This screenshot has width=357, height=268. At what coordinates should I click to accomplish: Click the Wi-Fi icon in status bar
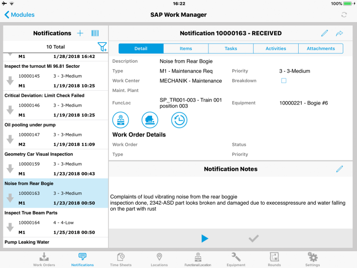(12, 3)
